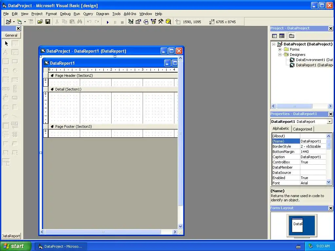
Task: Click the Paste clipboard icon
Action: tap(72, 22)
